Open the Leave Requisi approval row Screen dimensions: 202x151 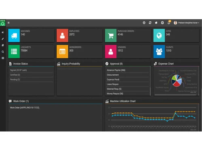pyautogui.click(x=128, y=84)
